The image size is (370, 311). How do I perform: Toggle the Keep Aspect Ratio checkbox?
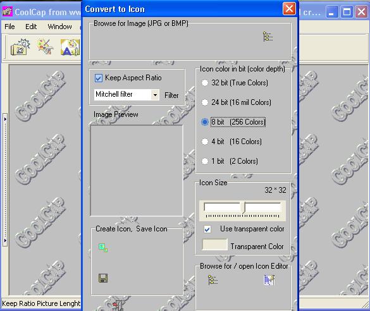pos(99,78)
